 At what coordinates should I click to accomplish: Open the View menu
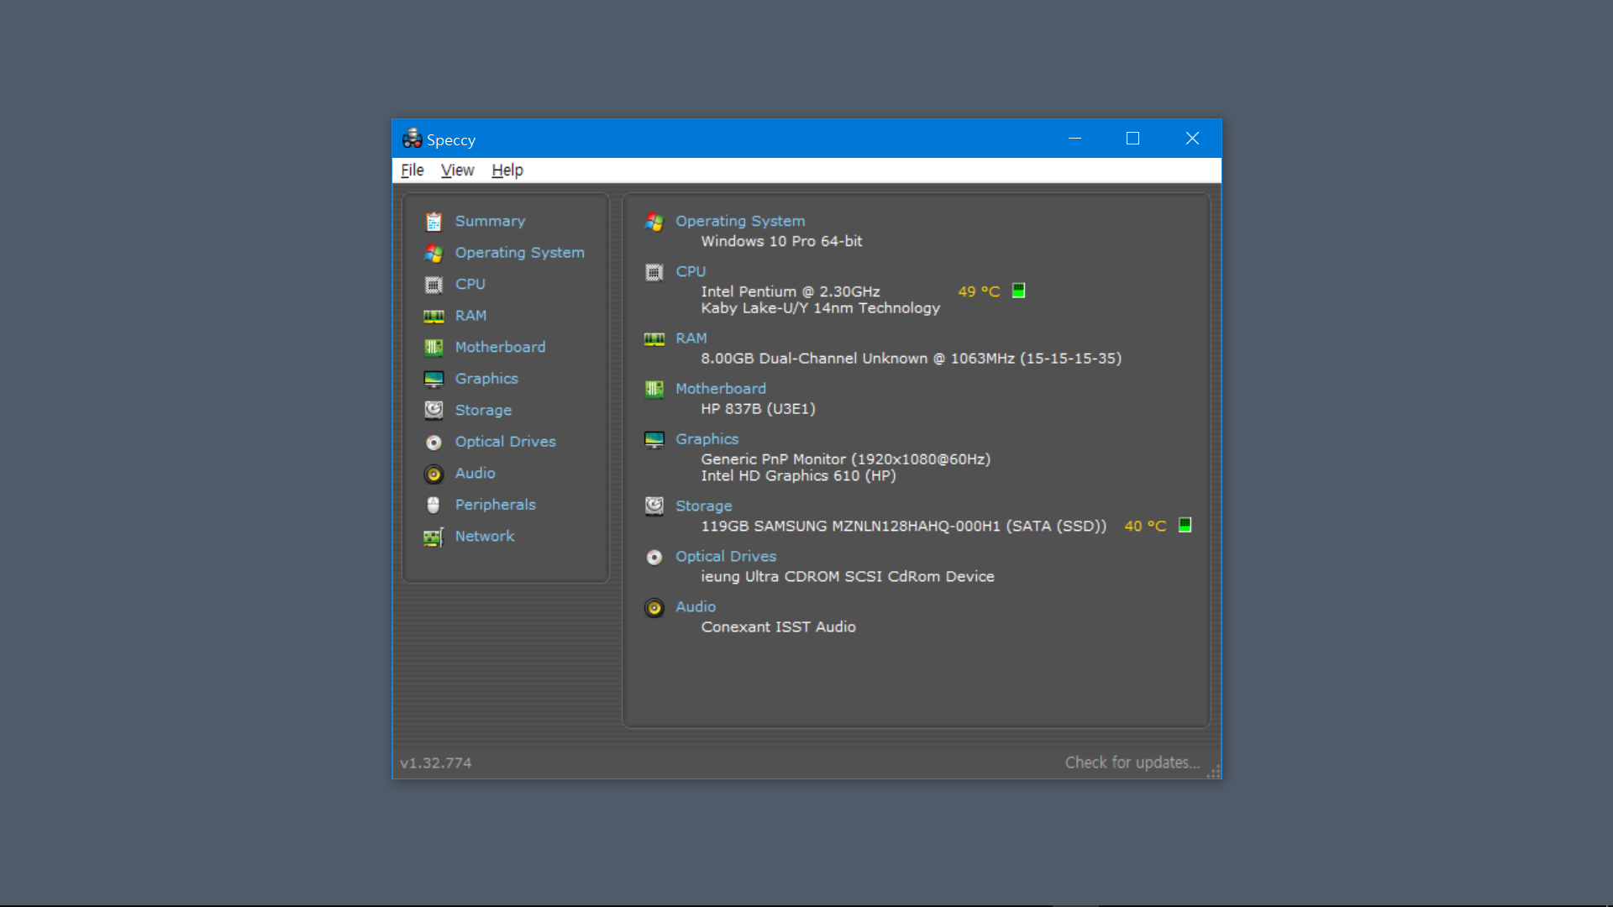(457, 170)
